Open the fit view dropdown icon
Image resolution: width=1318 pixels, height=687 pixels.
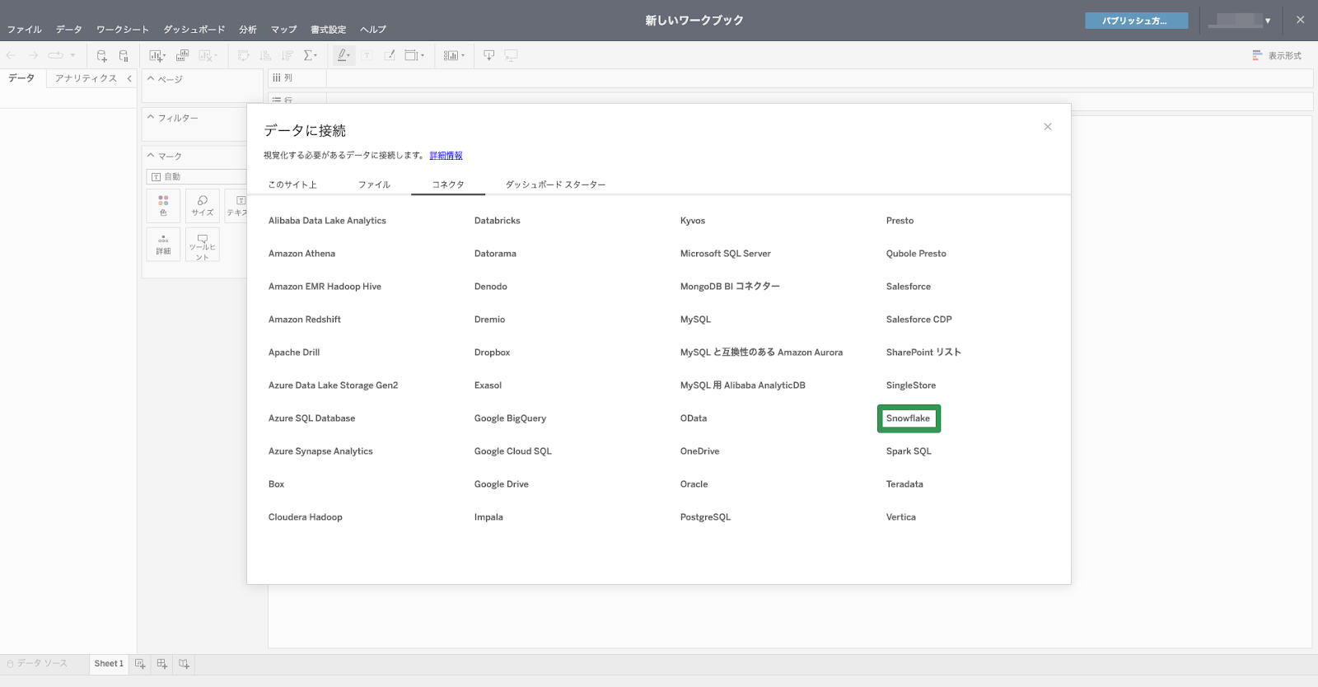point(414,56)
